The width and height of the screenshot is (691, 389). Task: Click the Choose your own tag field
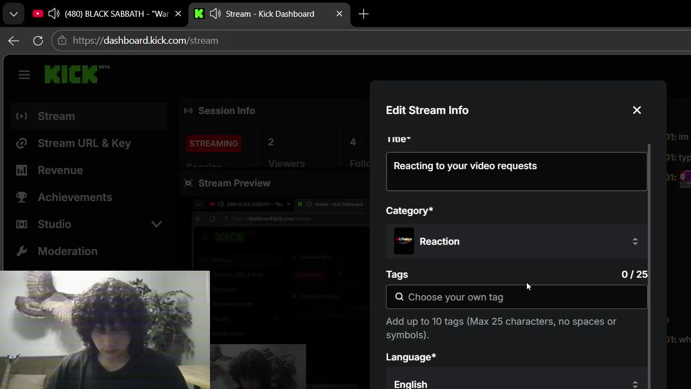[x=517, y=297]
